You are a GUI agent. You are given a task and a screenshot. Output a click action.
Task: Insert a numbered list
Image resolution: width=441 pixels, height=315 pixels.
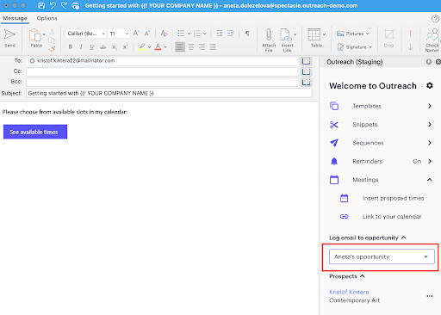coord(197,34)
